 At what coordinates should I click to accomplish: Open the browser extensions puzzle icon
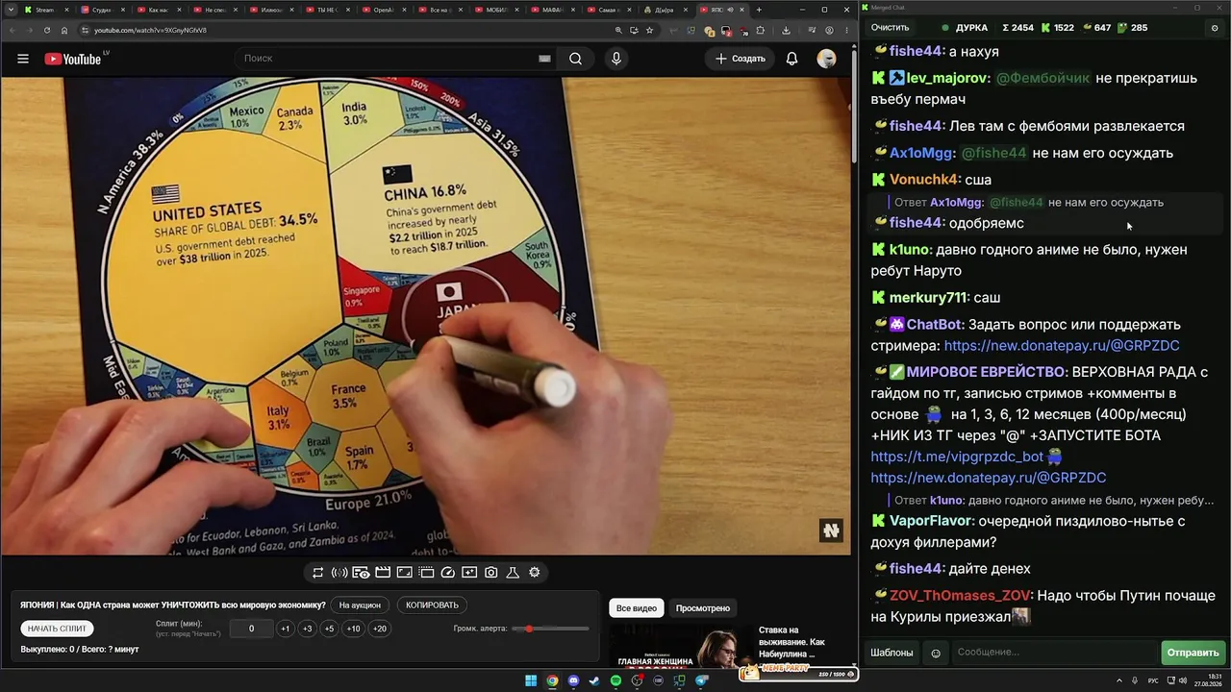(x=760, y=30)
